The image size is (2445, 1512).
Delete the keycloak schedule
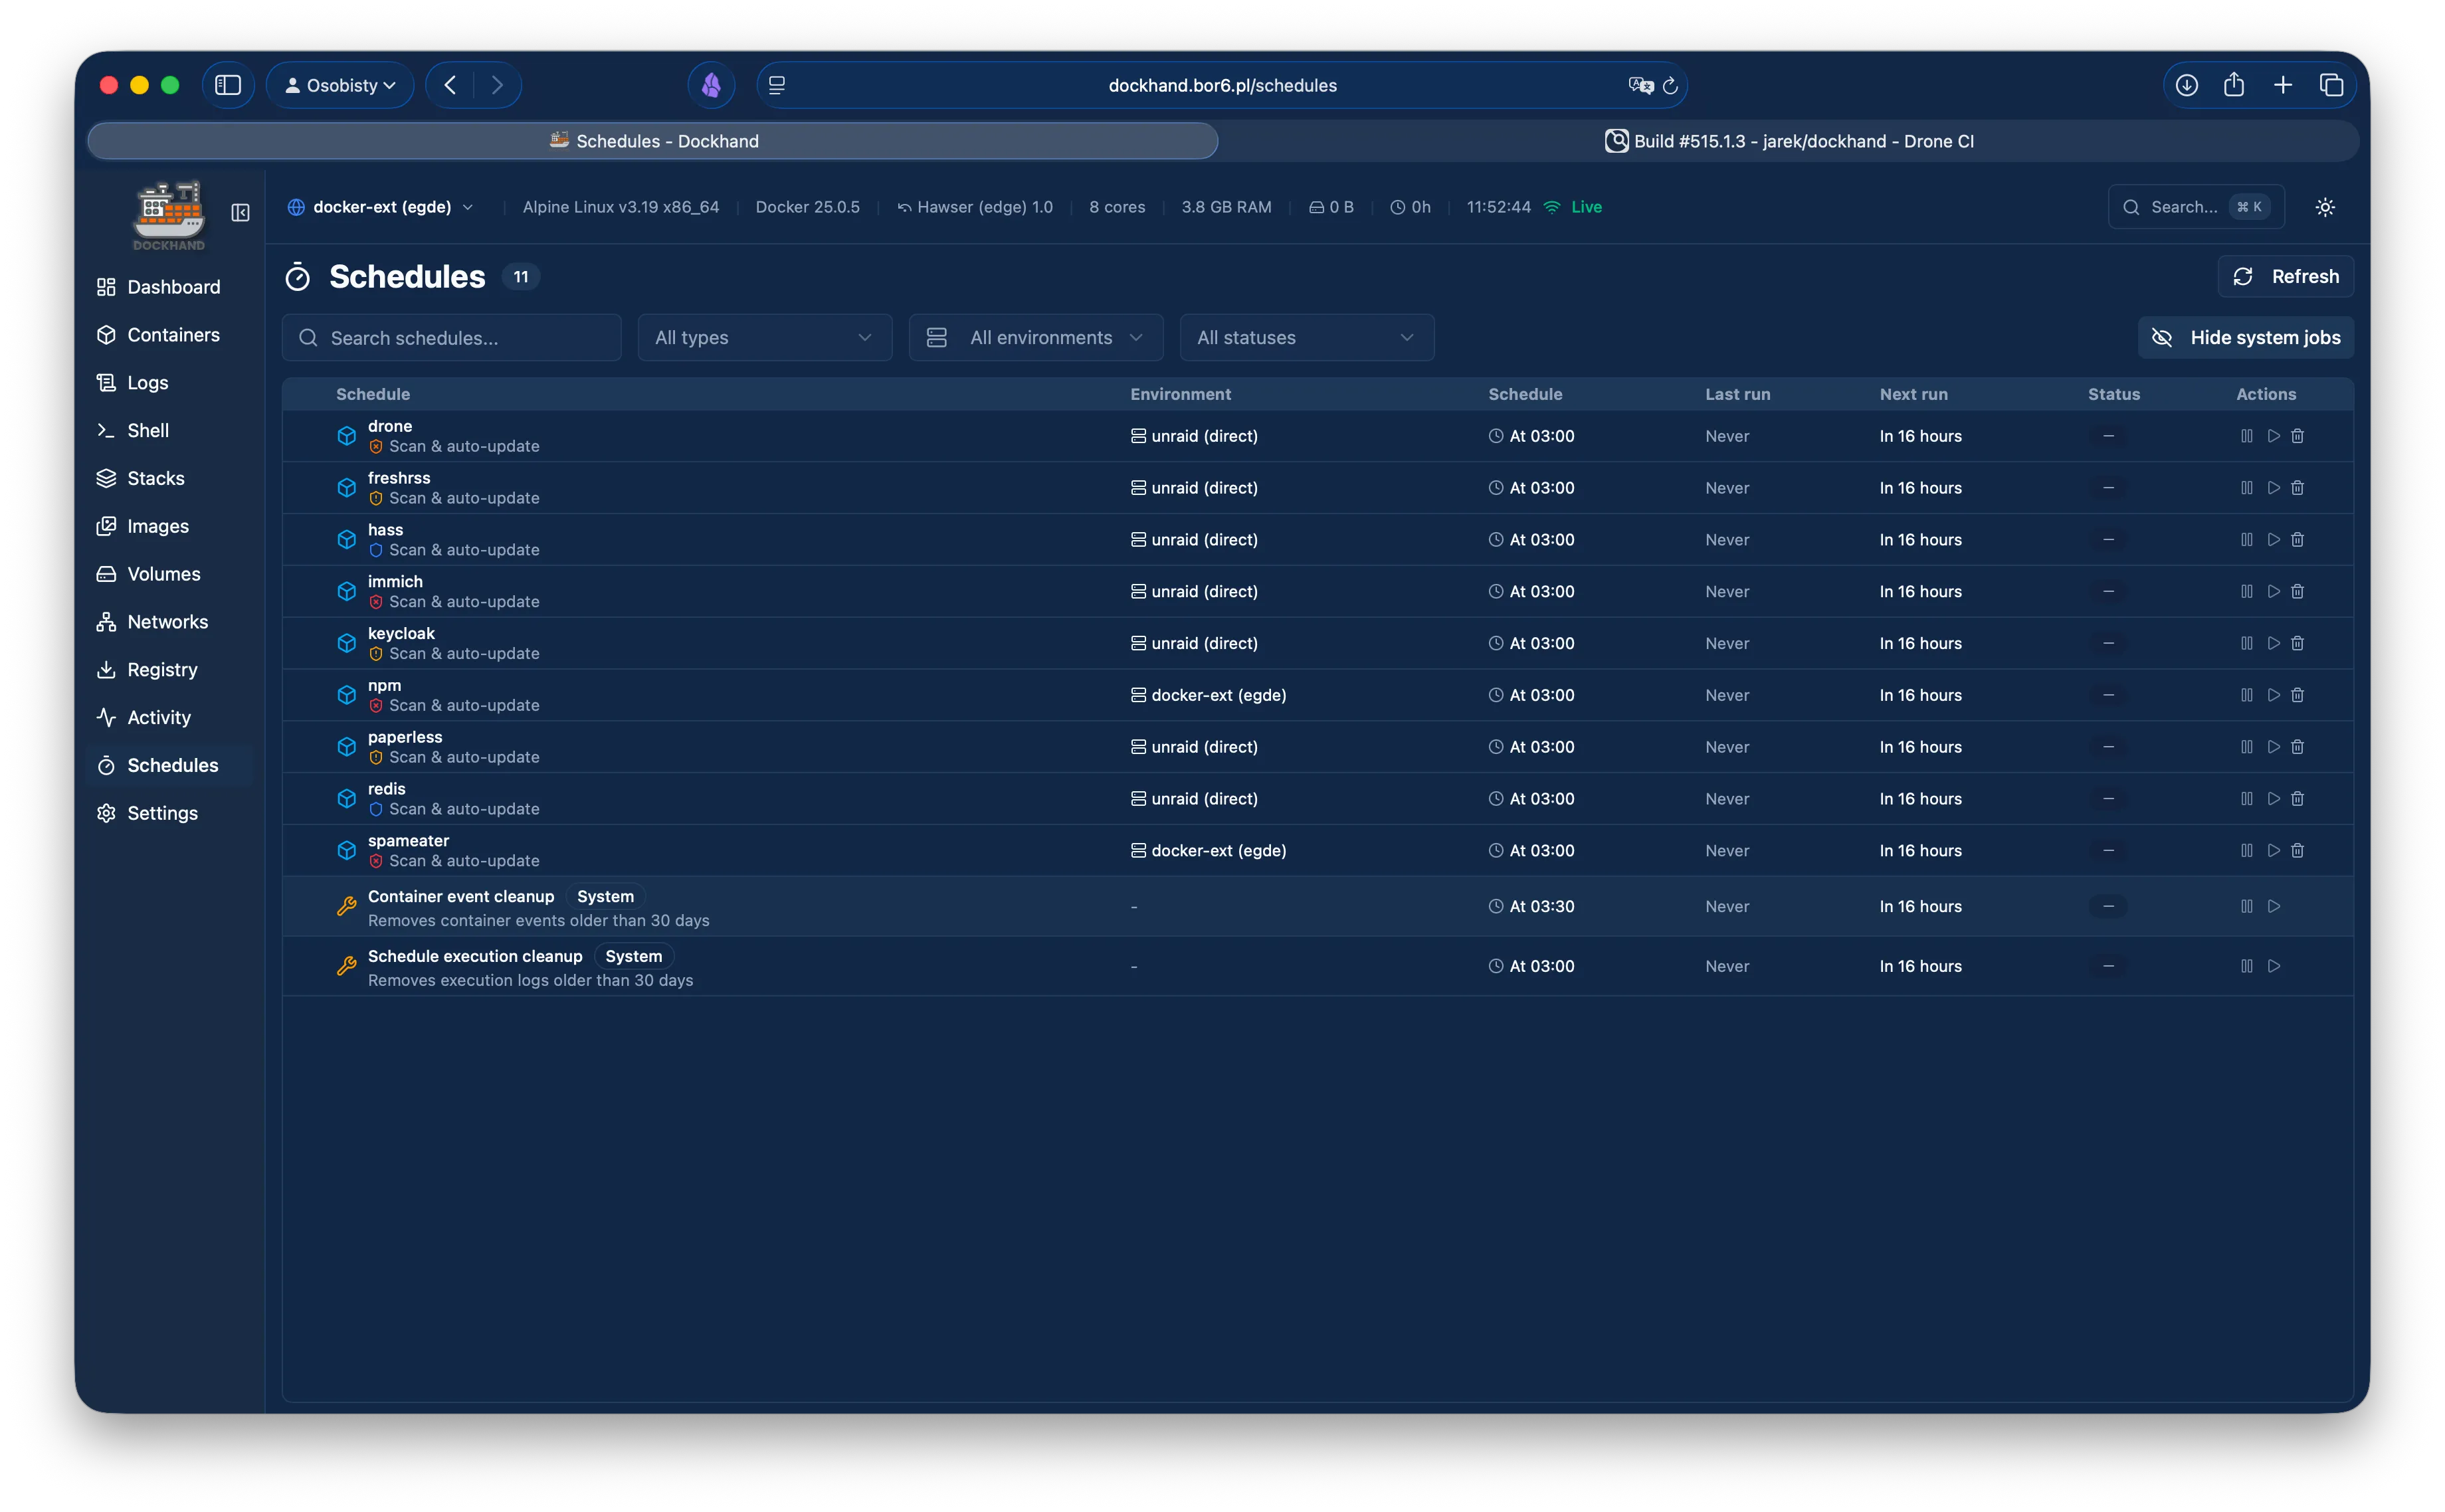2298,643
